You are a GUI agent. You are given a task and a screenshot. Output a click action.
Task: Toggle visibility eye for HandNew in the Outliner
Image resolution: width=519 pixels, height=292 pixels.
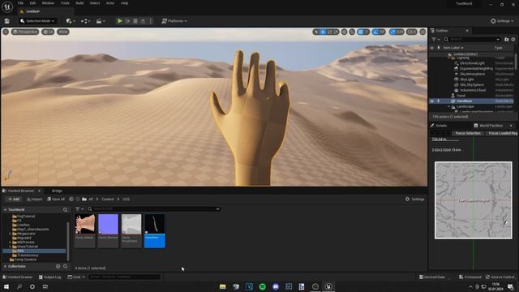[432, 101]
